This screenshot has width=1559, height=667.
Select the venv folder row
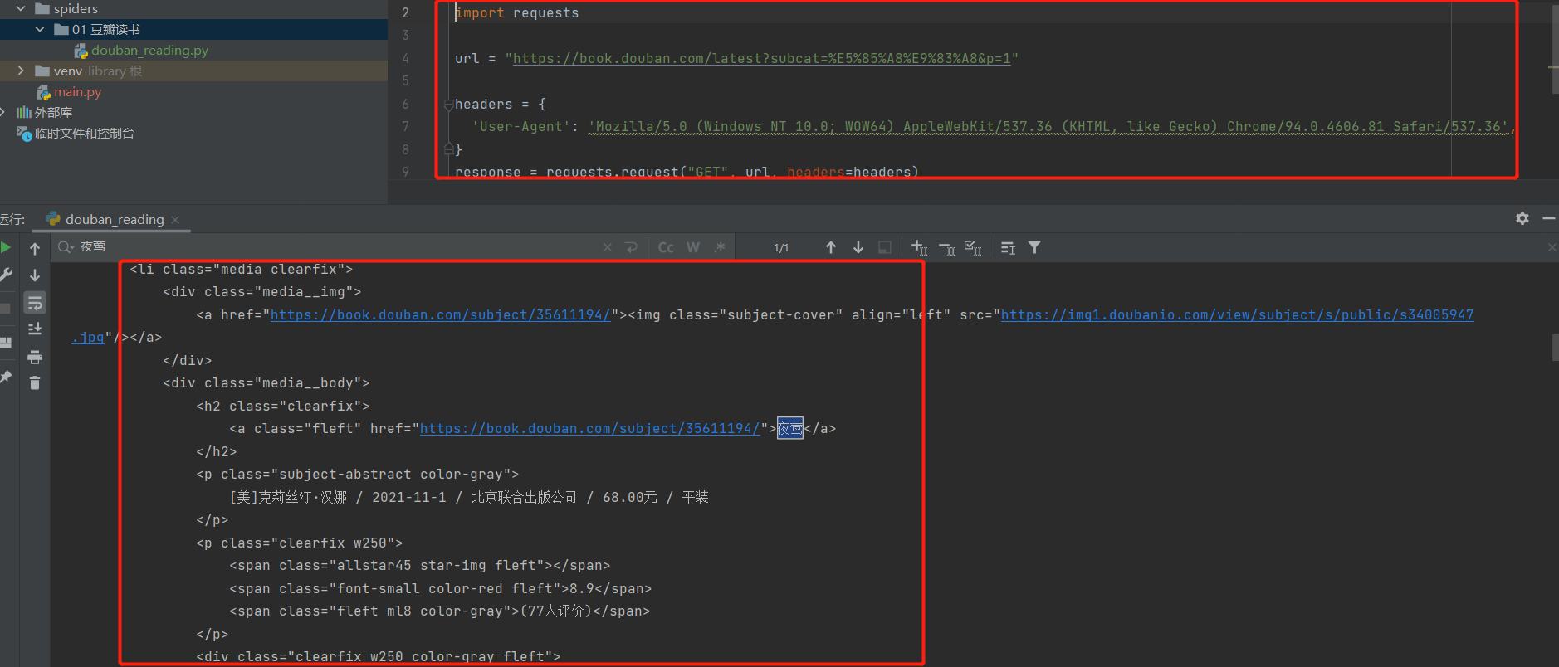[193, 71]
